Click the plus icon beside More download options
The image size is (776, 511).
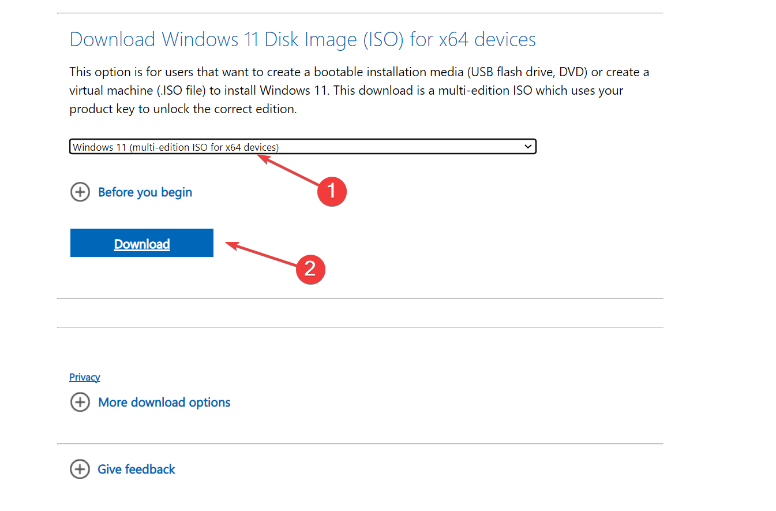pyautogui.click(x=80, y=402)
